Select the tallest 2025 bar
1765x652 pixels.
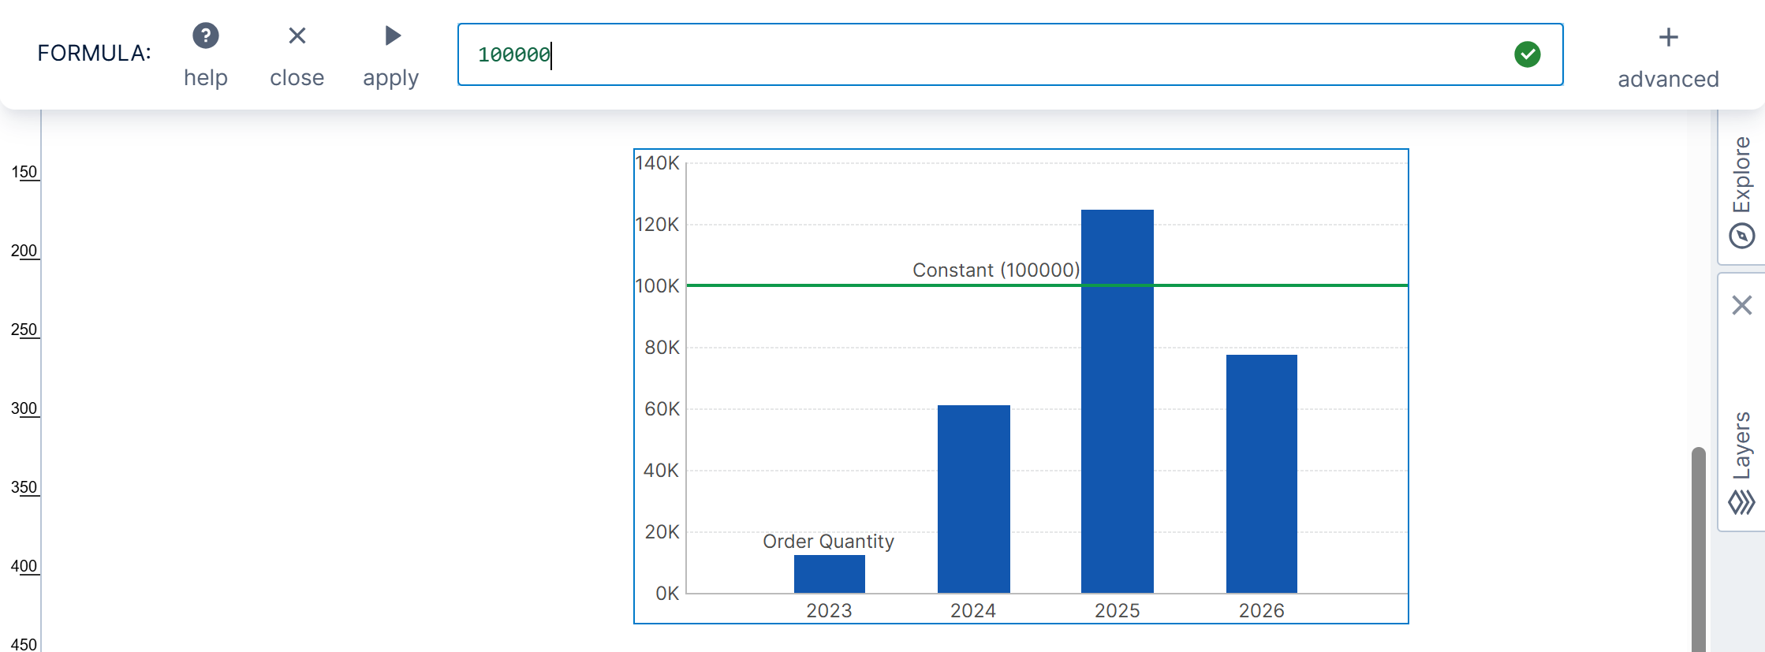[x=1117, y=401]
